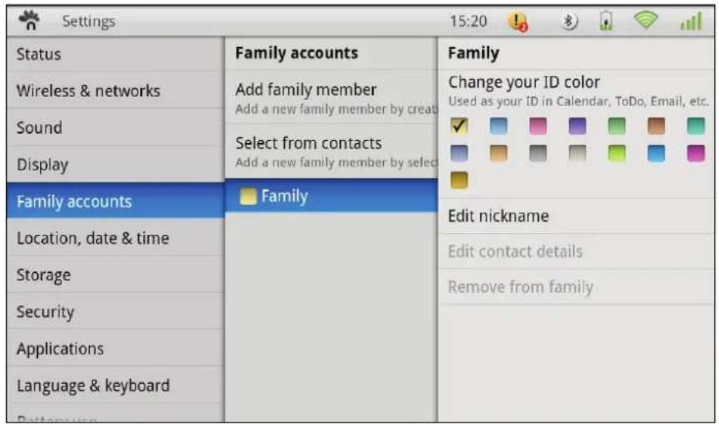The width and height of the screenshot is (719, 424).
Task: Pick the magenta ID color swatch
Action: [x=696, y=153]
